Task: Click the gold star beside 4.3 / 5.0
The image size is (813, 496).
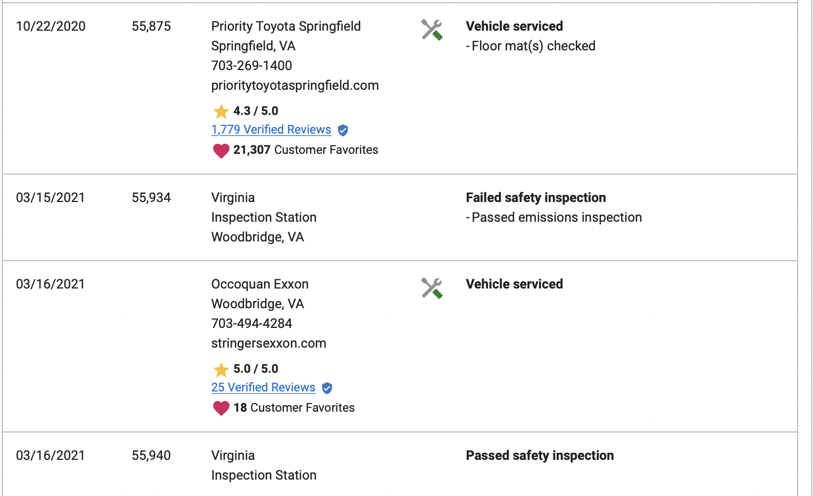Action: tap(221, 111)
